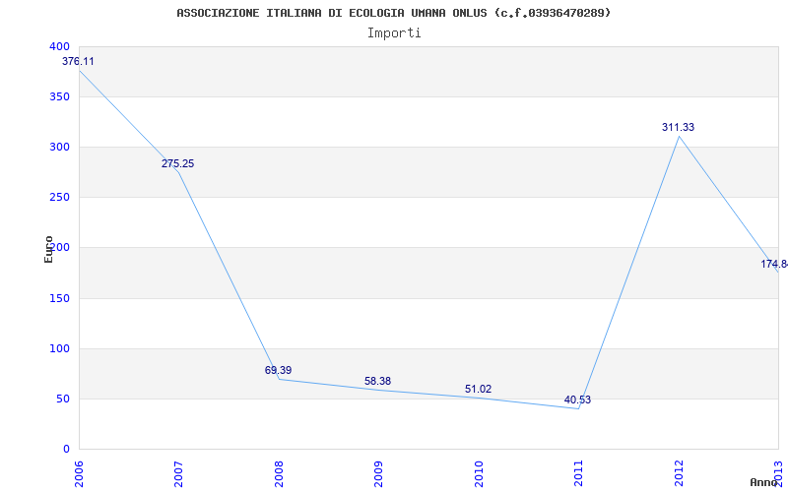The height and width of the screenshot is (492, 788).
Task: Click the 2010 x-axis year label
Action: [x=479, y=473]
